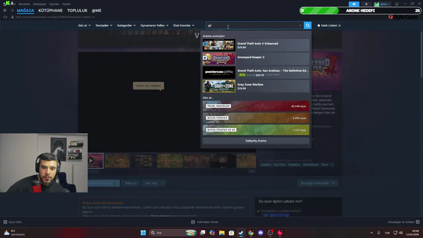Viewport: 423px width, 238px height.
Task: Show more tags with plus button
Action: pos(332,165)
